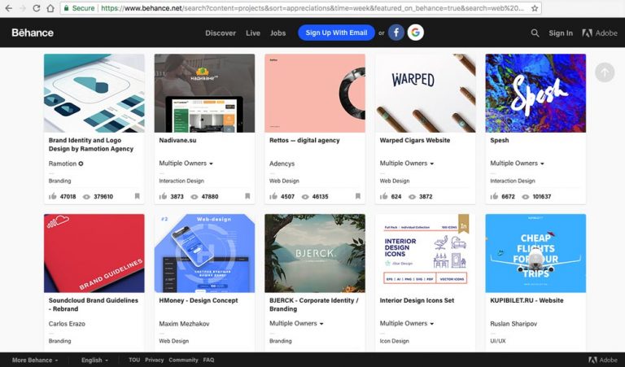Click the Google sign-in icon
Viewport: 625px width, 367px height.
416,33
